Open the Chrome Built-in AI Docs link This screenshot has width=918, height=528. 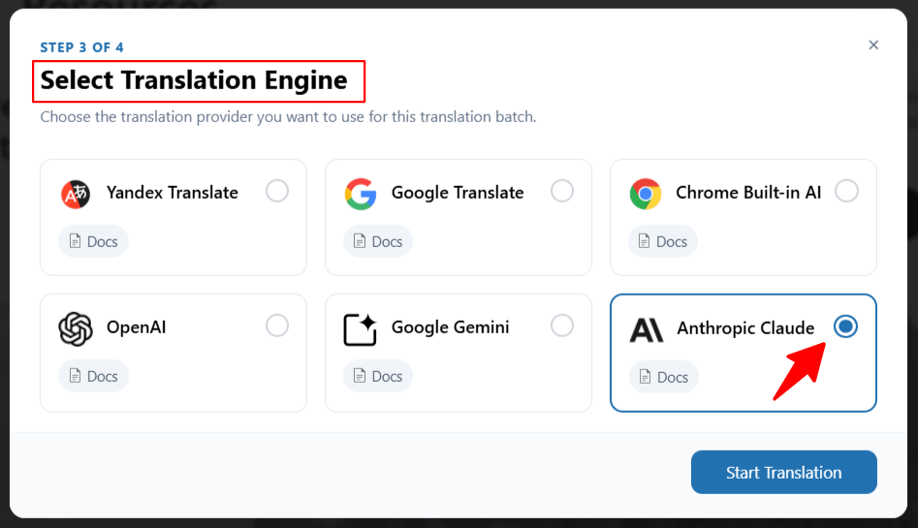pos(663,241)
